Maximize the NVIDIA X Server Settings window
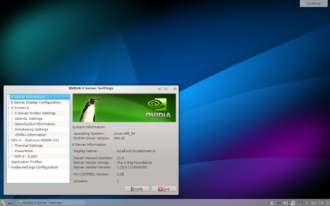The image size is (330, 206). [x=165, y=88]
